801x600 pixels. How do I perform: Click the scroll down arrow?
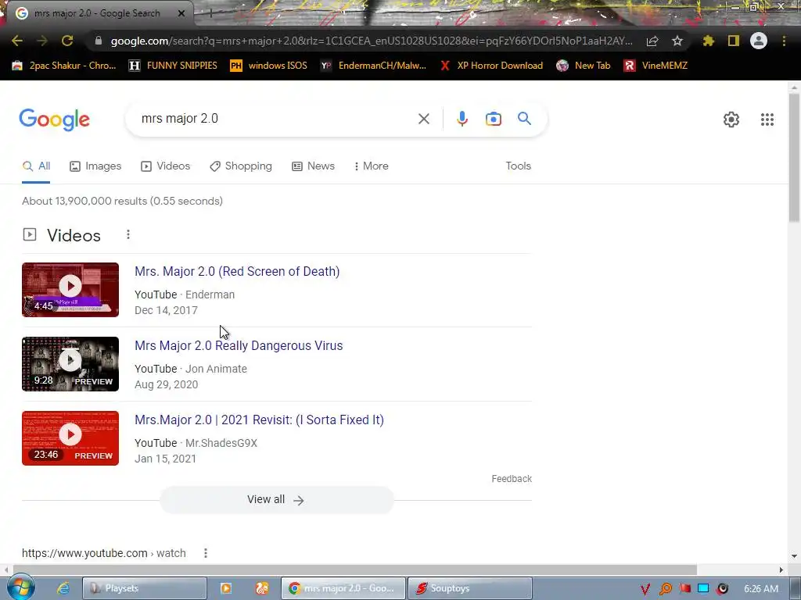794,556
